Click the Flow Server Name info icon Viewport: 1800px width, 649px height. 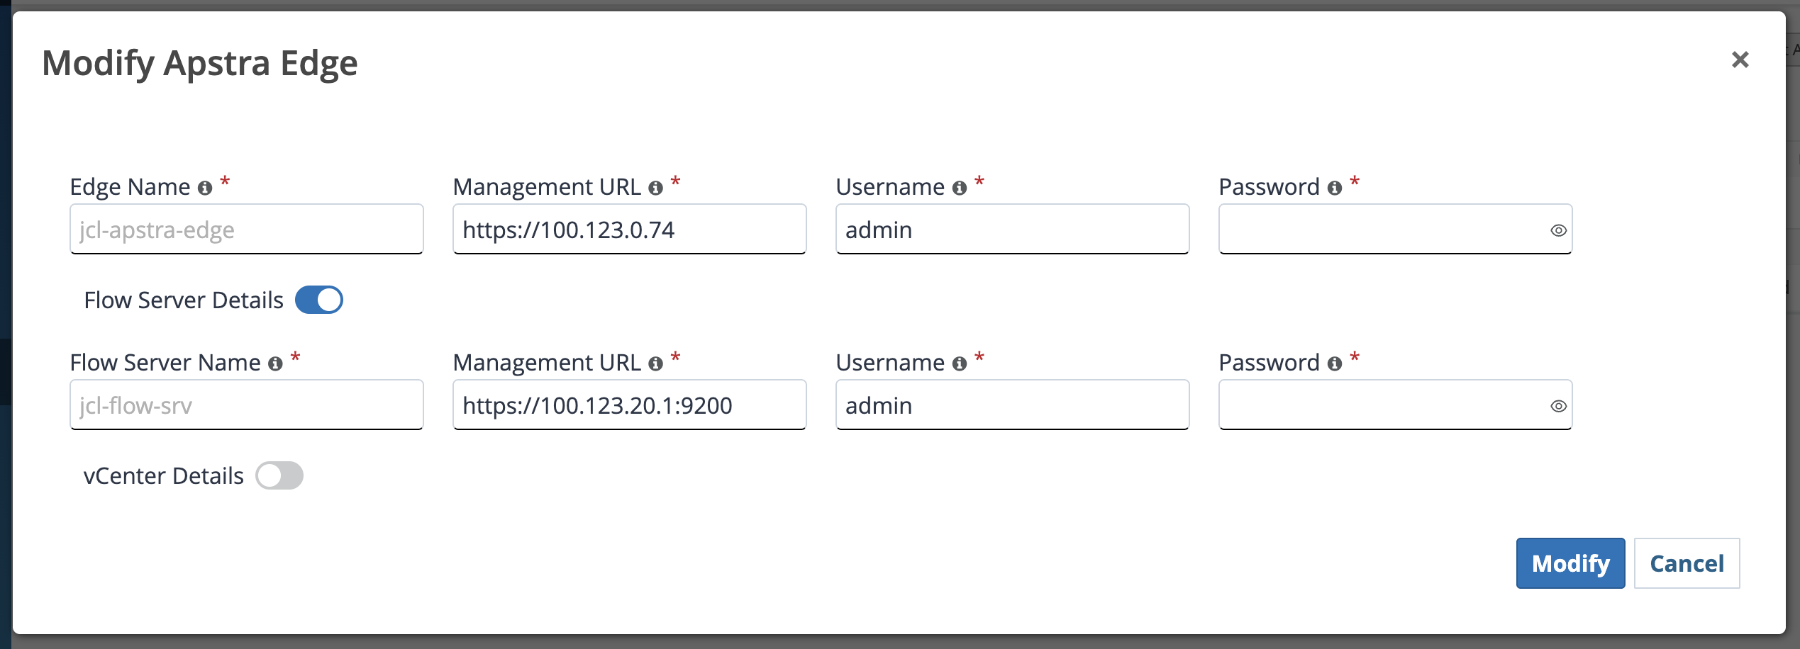click(x=275, y=363)
